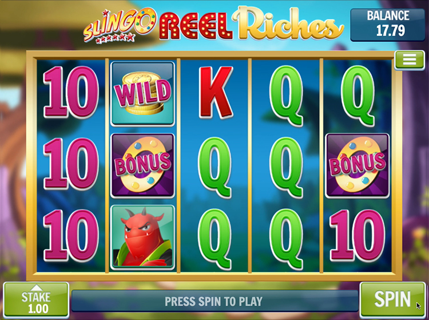The height and width of the screenshot is (320, 429).
Task: Click the BONUS symbol on reel five
Action: point(357,165)
